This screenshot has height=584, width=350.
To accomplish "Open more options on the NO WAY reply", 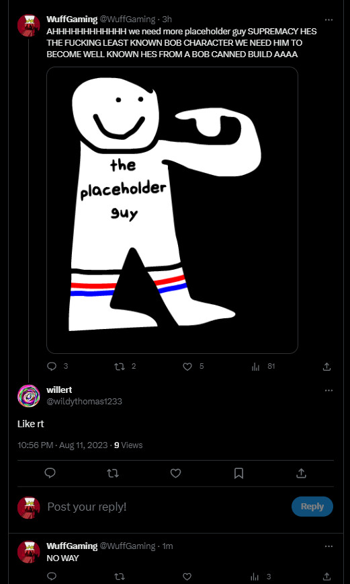I will [x=329, y=546].
